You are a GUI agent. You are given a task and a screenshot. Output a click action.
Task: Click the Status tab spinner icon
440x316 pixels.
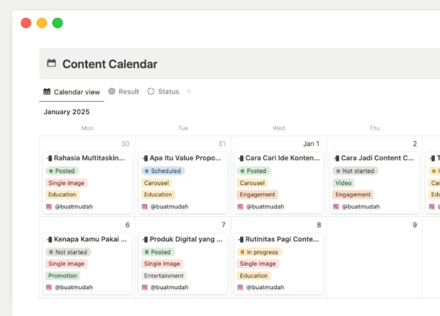[x=151, y=91]
